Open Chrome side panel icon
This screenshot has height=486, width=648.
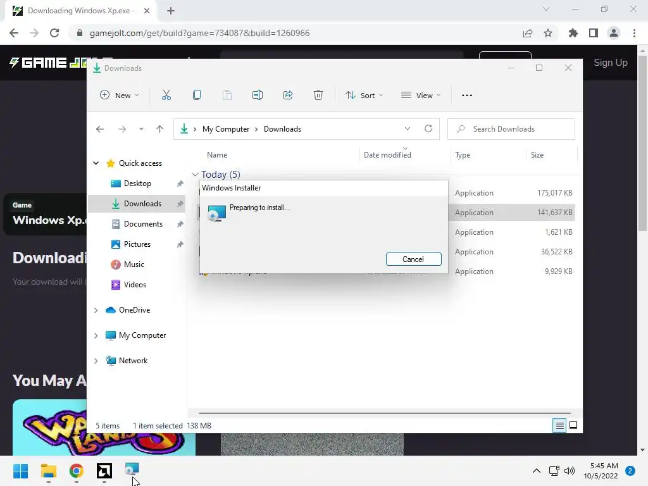tap(594, 33)
